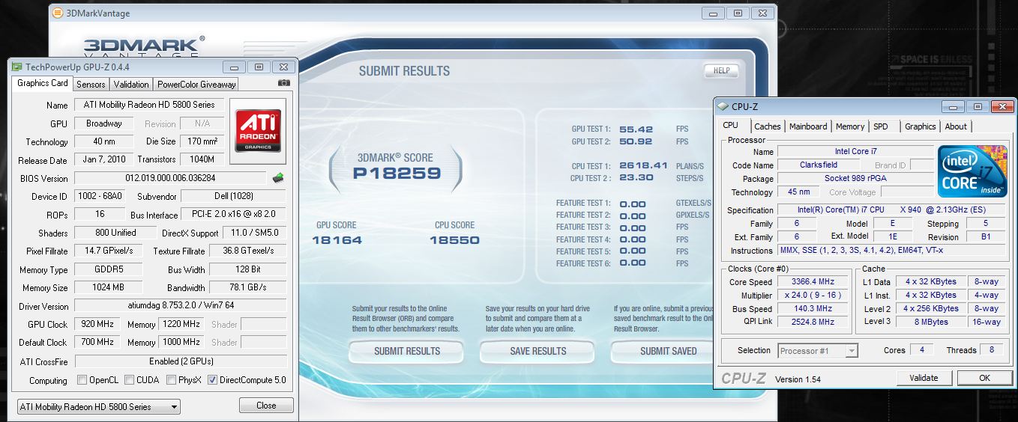
Task: Click the OK button in CPU-Z
Action: click(x=984, y=378)
